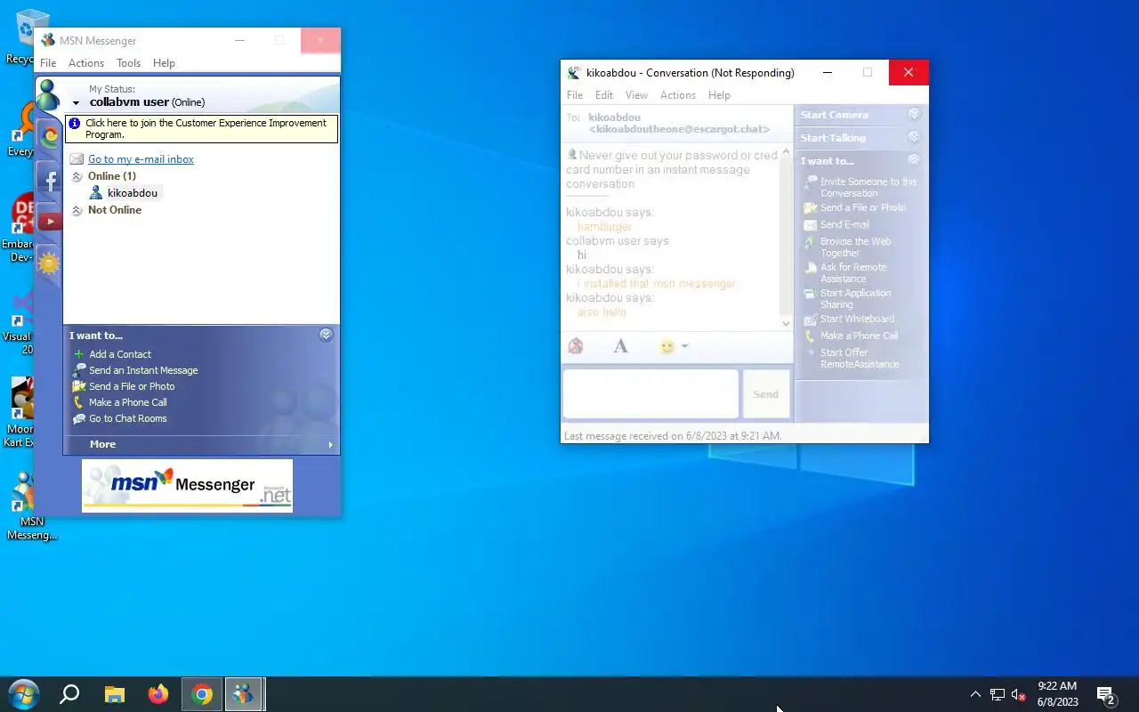Collapse the I want to section in the conversation
The image size is (1139, 712).
point(914,160)
